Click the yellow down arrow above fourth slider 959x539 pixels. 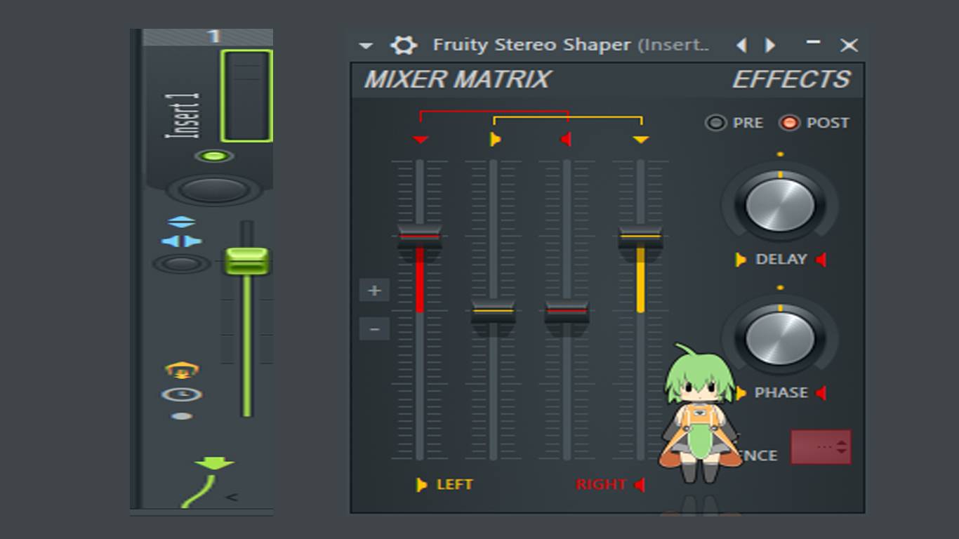click(x=640, y=140)
